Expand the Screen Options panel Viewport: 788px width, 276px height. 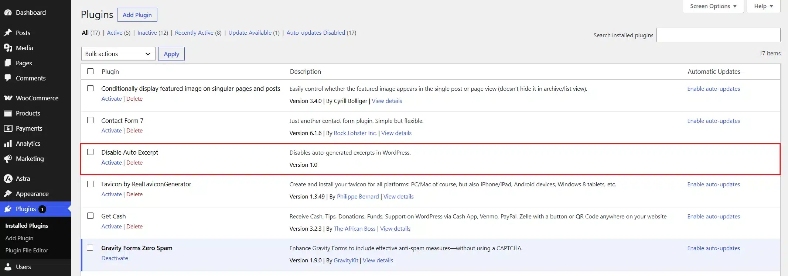point(713,6)
